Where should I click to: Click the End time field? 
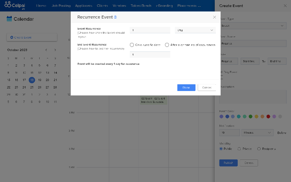pos(277,61)
